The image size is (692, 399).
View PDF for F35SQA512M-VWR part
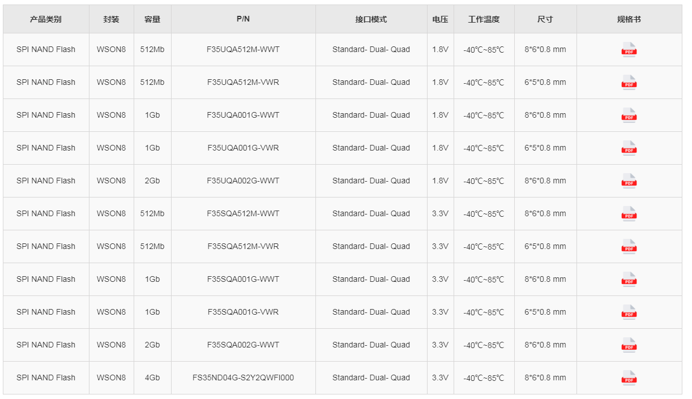click(629, 247)
